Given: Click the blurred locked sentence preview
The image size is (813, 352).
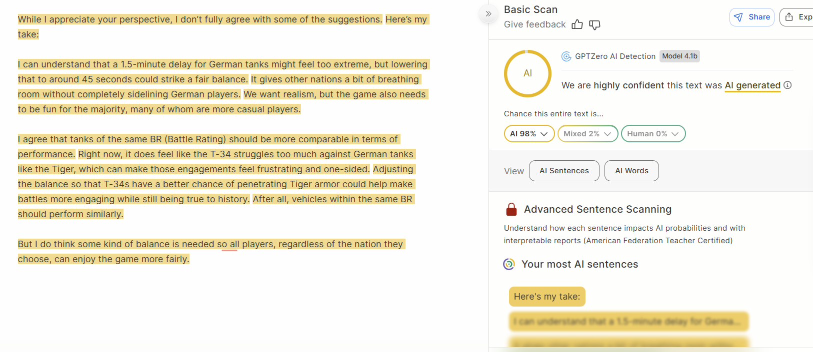Looking at the screenshot, I should coord(628,322).
